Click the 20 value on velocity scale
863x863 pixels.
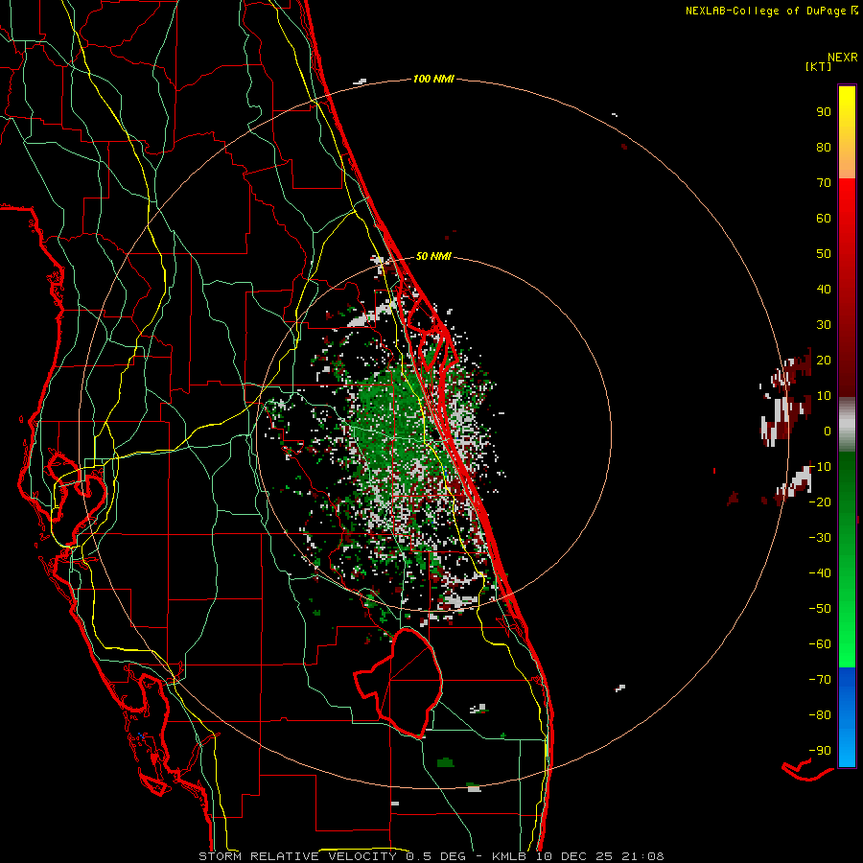(x=824, y=360)
